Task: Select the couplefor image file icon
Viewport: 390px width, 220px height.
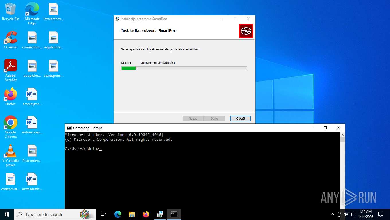Action: (x=32, y=68)
